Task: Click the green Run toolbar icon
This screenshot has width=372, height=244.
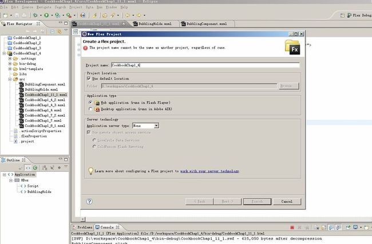Action: 46,15
